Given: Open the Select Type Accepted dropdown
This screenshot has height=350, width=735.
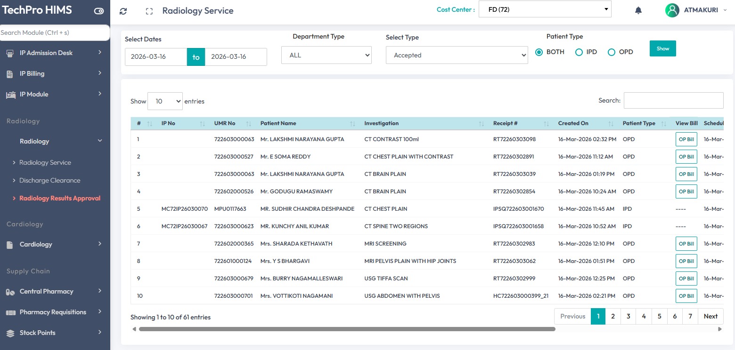Looking at the screenshot, I should tap(457, 55).
